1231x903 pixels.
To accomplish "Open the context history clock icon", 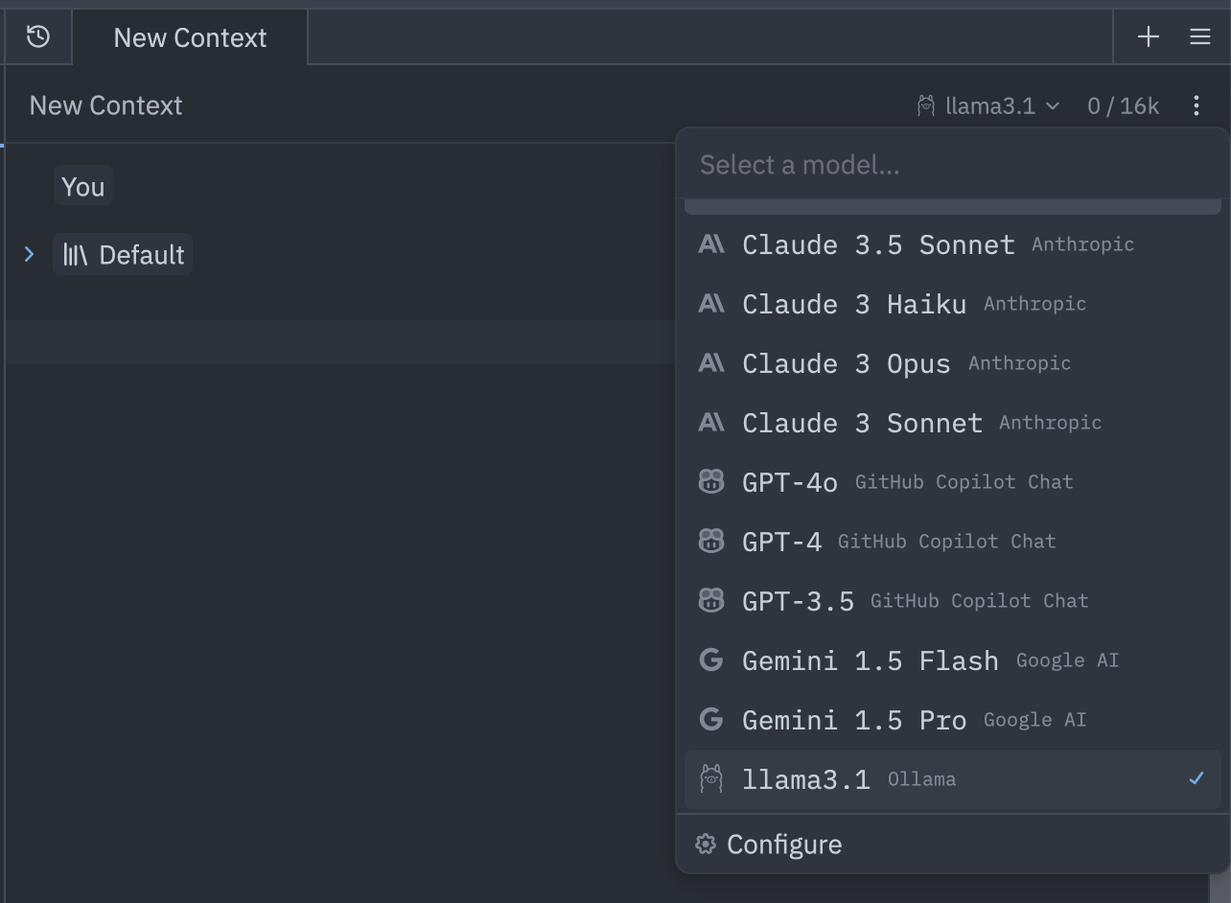I will tap(37, 37).
